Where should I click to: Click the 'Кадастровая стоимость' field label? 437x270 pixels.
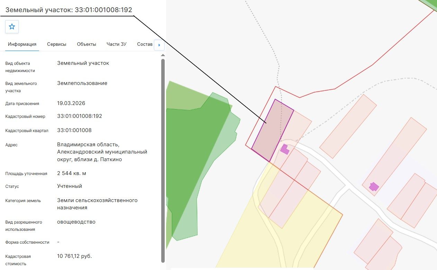[x=18, y=260]
